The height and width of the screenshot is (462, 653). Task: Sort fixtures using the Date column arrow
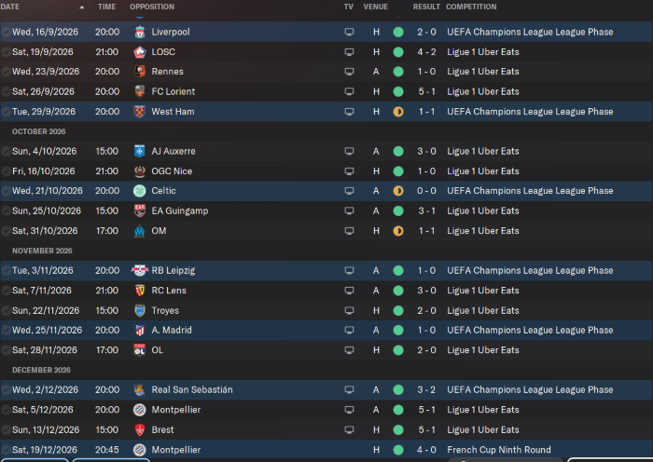coord(81,7)
